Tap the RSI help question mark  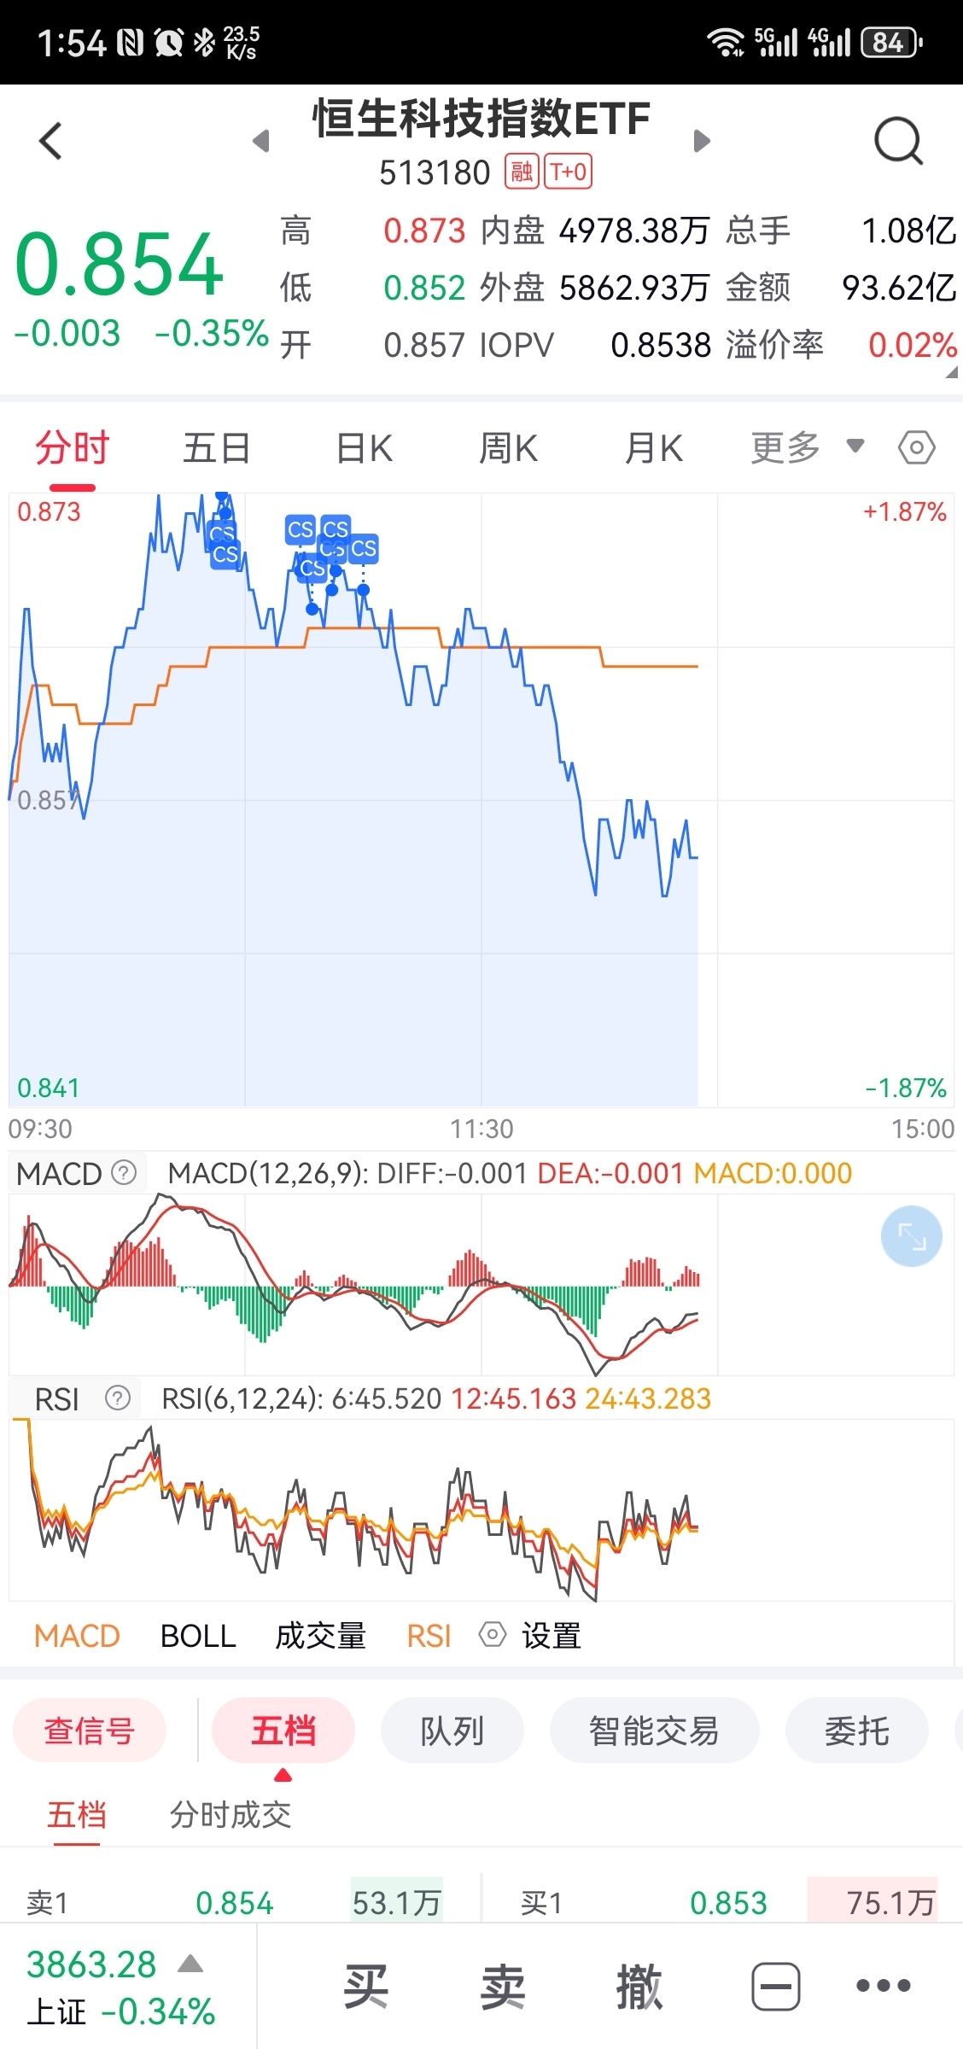pos(118,1398)
